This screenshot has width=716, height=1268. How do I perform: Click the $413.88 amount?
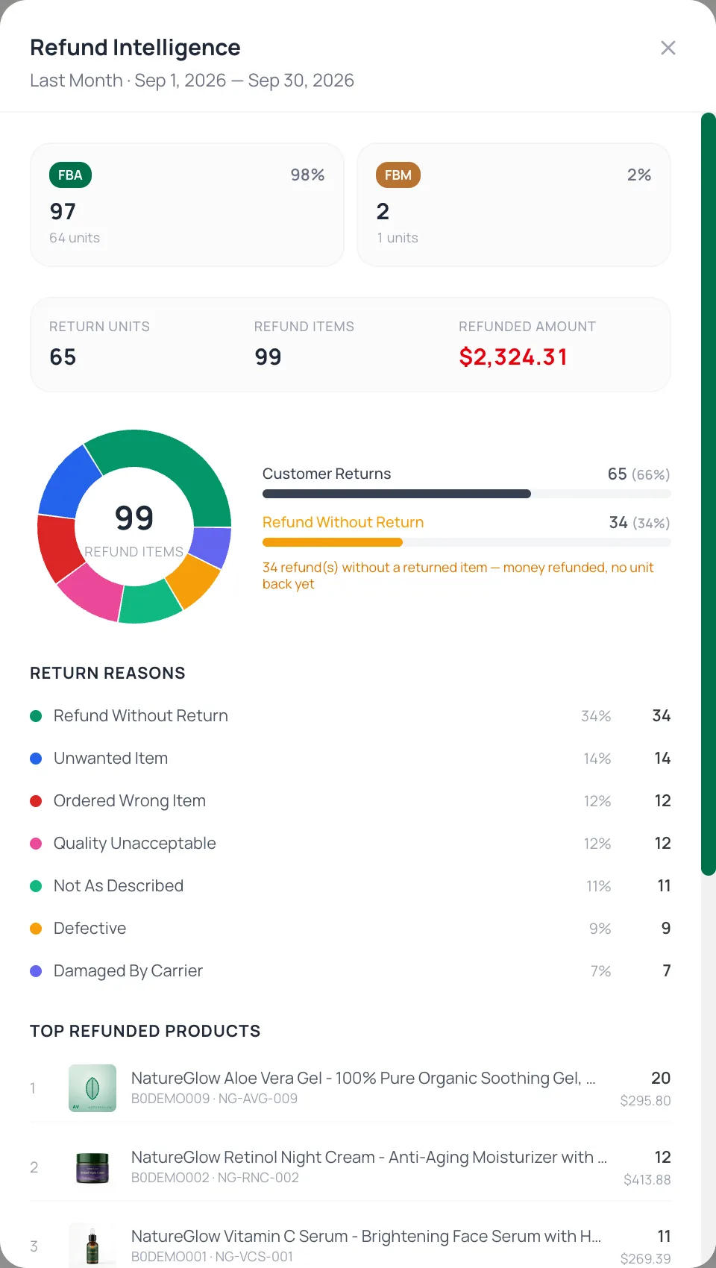point(647,1180)
